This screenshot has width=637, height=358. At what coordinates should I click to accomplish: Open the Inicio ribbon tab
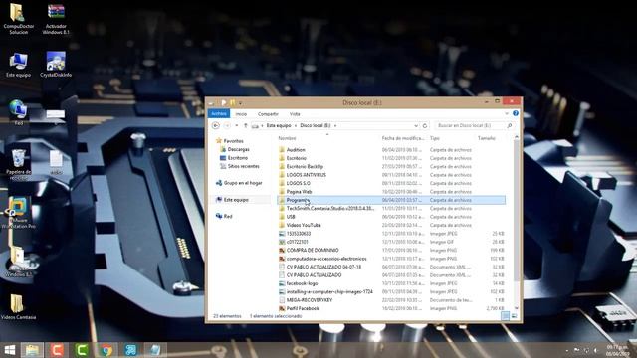point(241,114)
